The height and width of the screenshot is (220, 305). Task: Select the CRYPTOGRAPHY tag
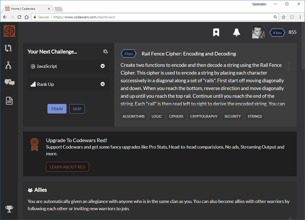(x=204, y=116)
